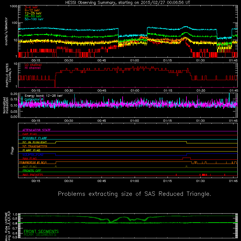Select the LO channel legend text
Viewport: 241px width, 241px height.
coord(33,65)
